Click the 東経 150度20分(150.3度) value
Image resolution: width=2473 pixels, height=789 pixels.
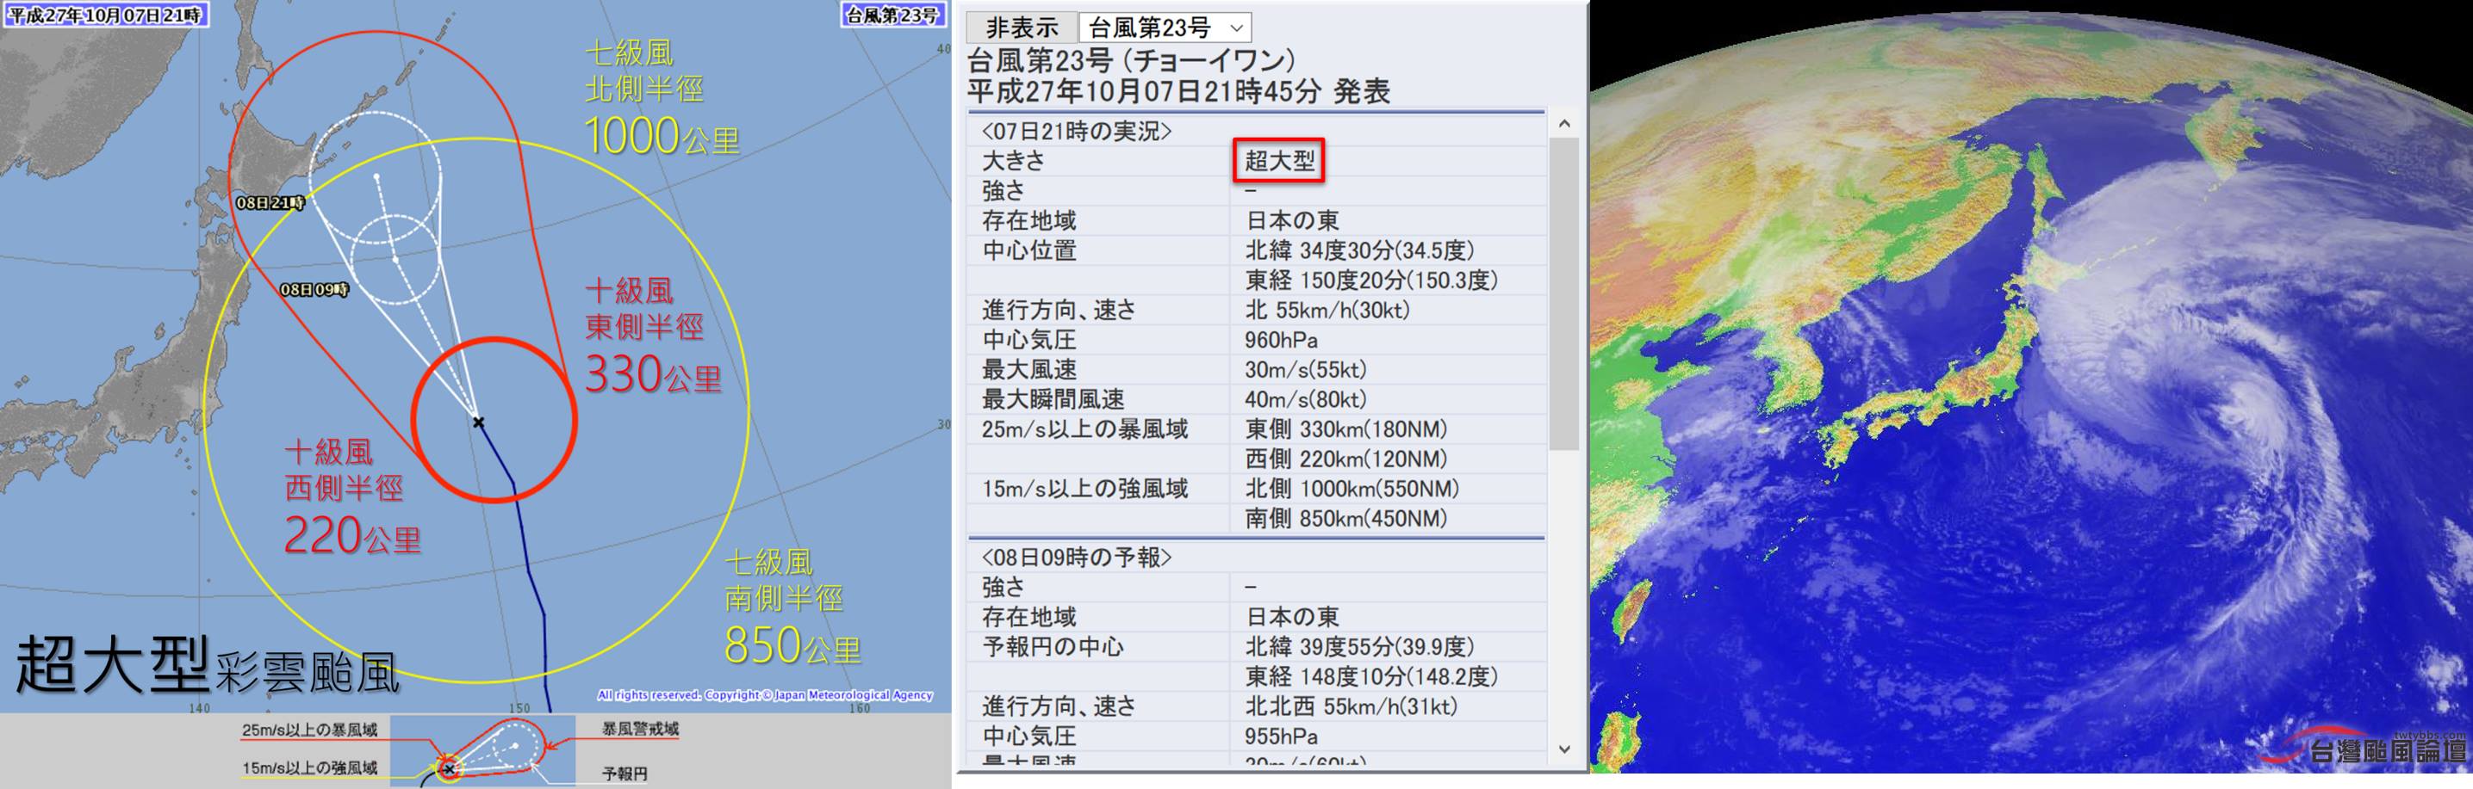click(1372, 280)
